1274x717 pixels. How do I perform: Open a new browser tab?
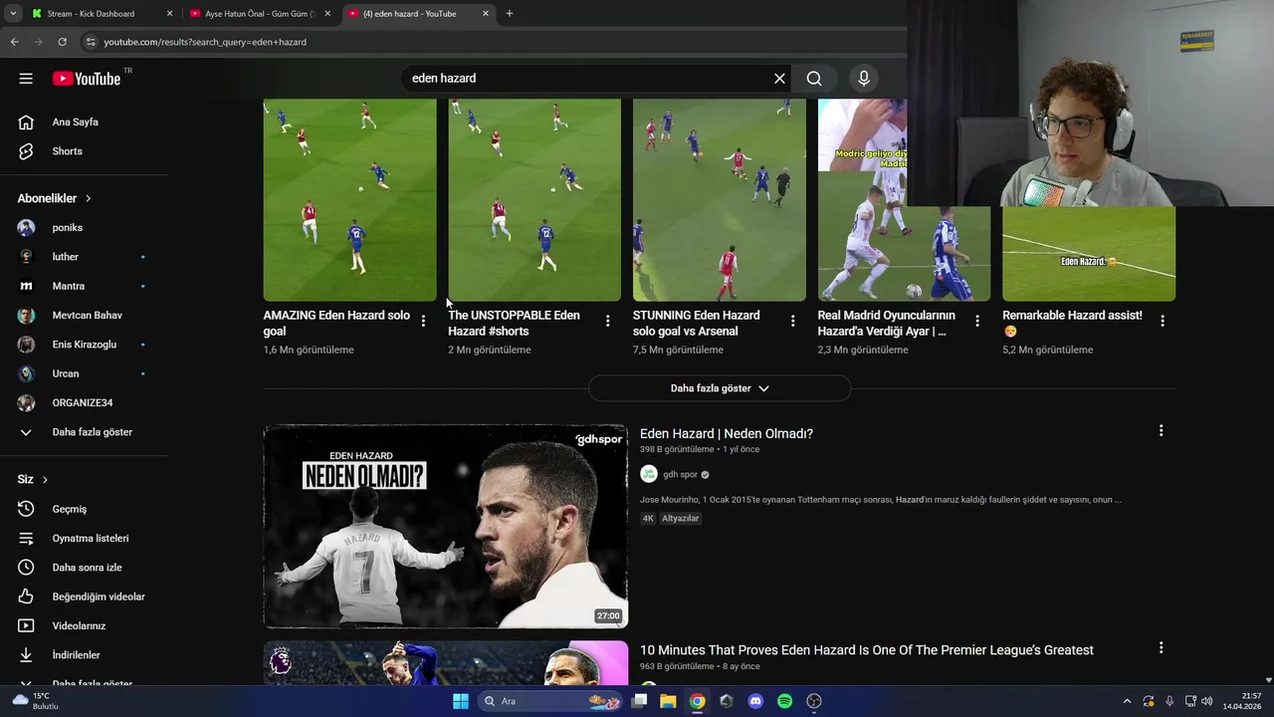coord(510,14)
